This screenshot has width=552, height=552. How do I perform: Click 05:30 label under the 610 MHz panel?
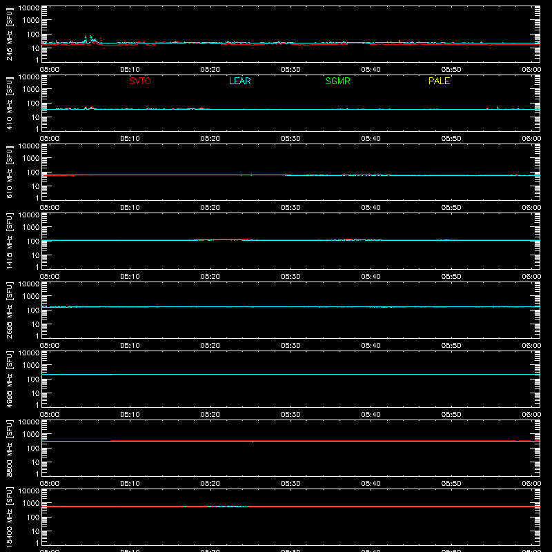[x=290, y=208]
